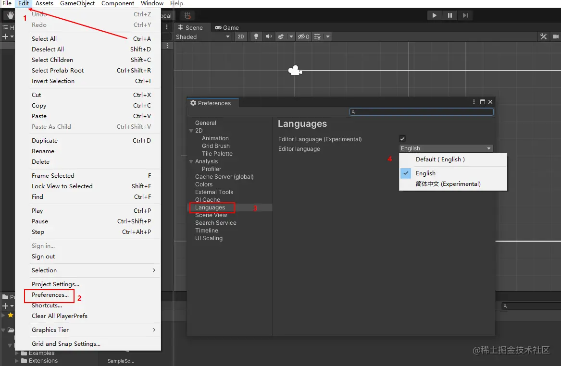Viewport: 561px width, 366px height.
Task: Select Languages in preferences list
Action: coord(210,207)
